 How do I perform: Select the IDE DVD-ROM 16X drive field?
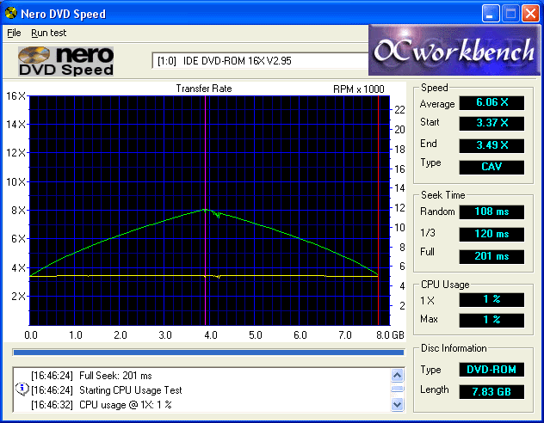coord(260,61)
